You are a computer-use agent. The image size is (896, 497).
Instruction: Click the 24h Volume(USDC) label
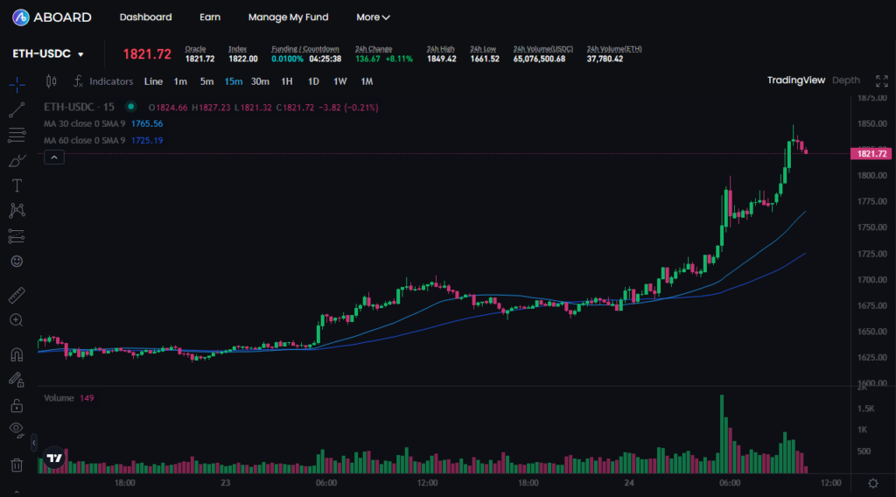pyautogui.click(x=542, y=49)
